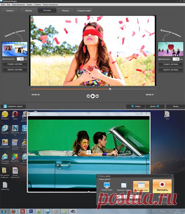The height and width of the screenshot is (214, 185).
Task: Play the video preview
Action: [92, 96]
